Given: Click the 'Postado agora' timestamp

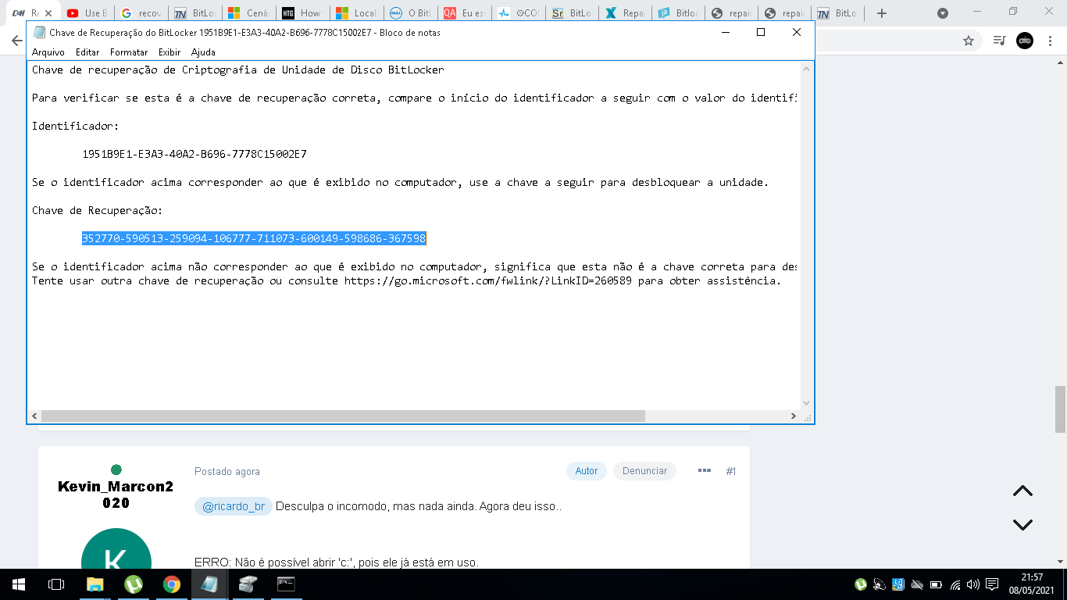Looking at the screenshot, I should point(227,472).
